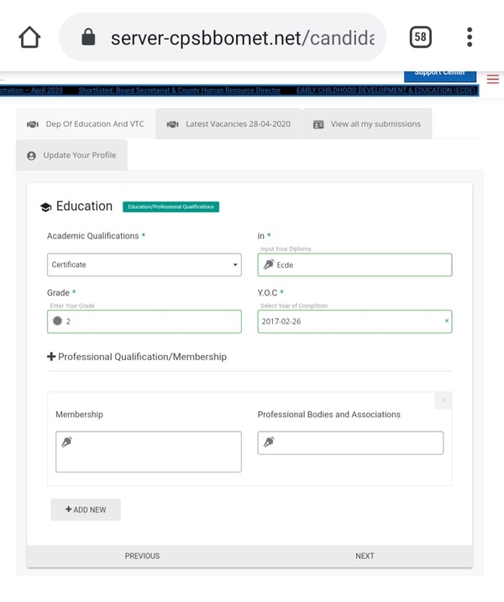This screenshot has height=602, width=504.
Task: Click NEXT to continue the form
Action: click(365, 556)
